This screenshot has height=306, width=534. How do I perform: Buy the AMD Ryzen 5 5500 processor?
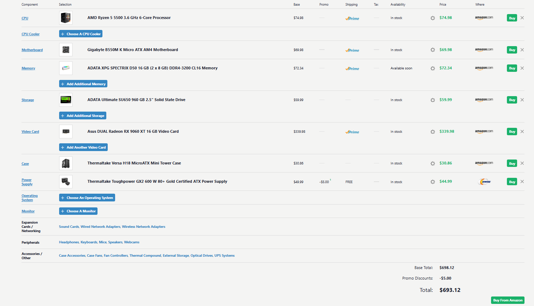512,18
